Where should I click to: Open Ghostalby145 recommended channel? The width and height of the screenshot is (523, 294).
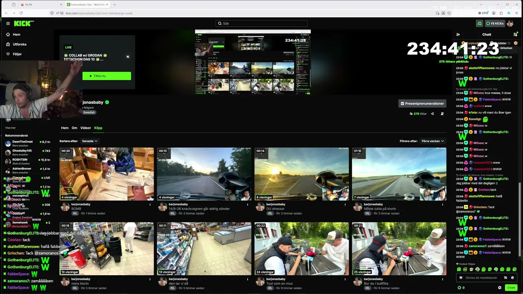[x=28, y=153]
